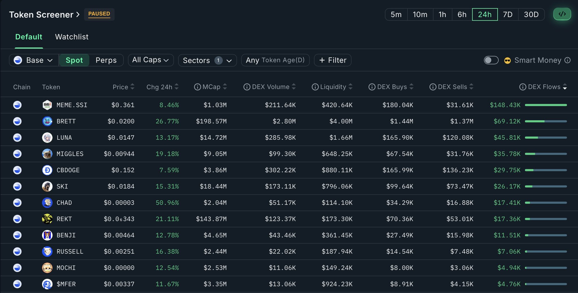Enable the Smart Money toggle
Viewport: 578px width, 293px height.
click(x=491, y=60)
